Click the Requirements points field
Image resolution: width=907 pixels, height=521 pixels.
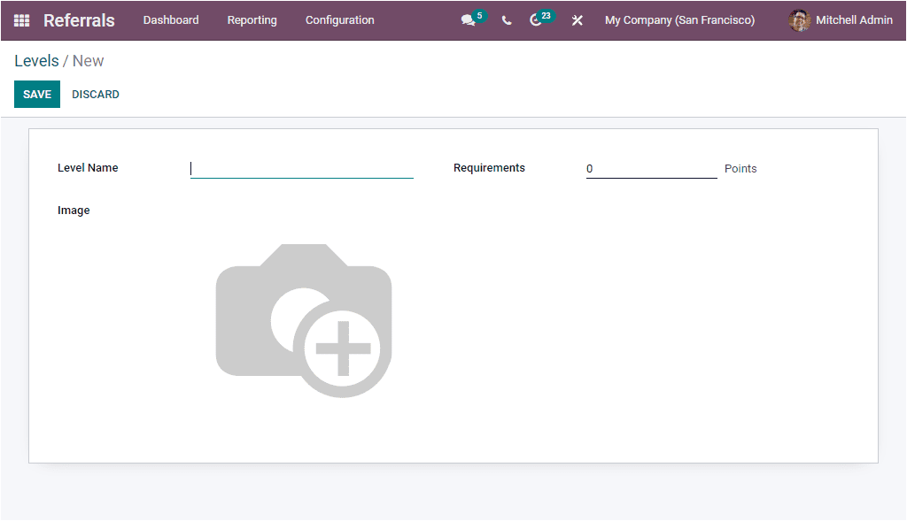(651, 169)
